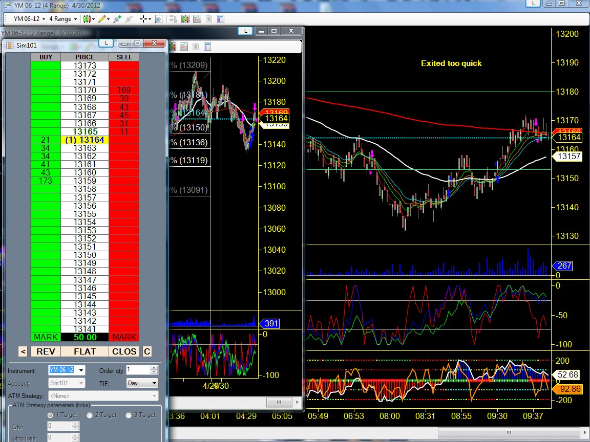Maximize the 7 Range chart window

[x=274, y=31]
